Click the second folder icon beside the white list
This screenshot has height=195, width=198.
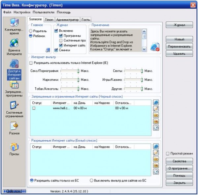156,165
